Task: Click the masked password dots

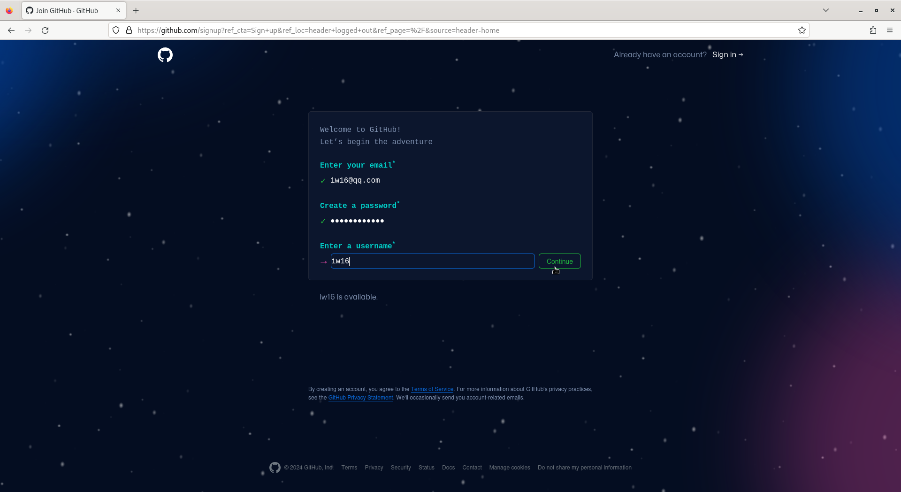Action: 357,221
